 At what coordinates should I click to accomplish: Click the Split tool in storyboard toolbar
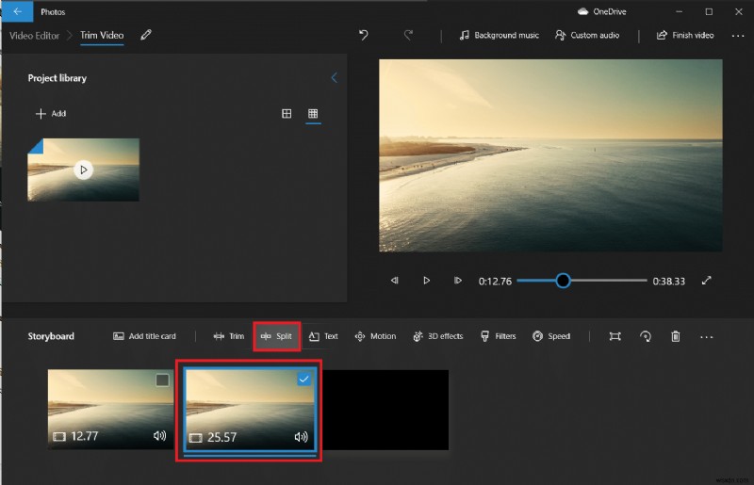coord(276,336)
